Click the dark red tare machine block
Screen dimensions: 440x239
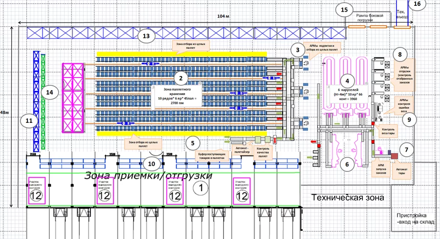point(395,156)
